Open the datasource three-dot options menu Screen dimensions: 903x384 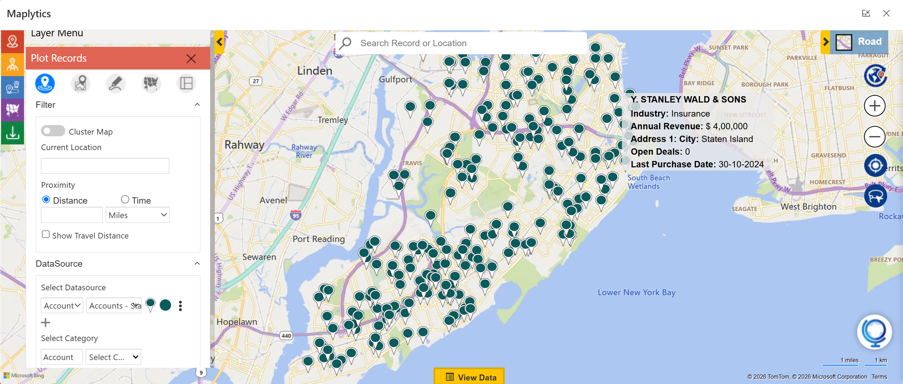tap(181, 306)
